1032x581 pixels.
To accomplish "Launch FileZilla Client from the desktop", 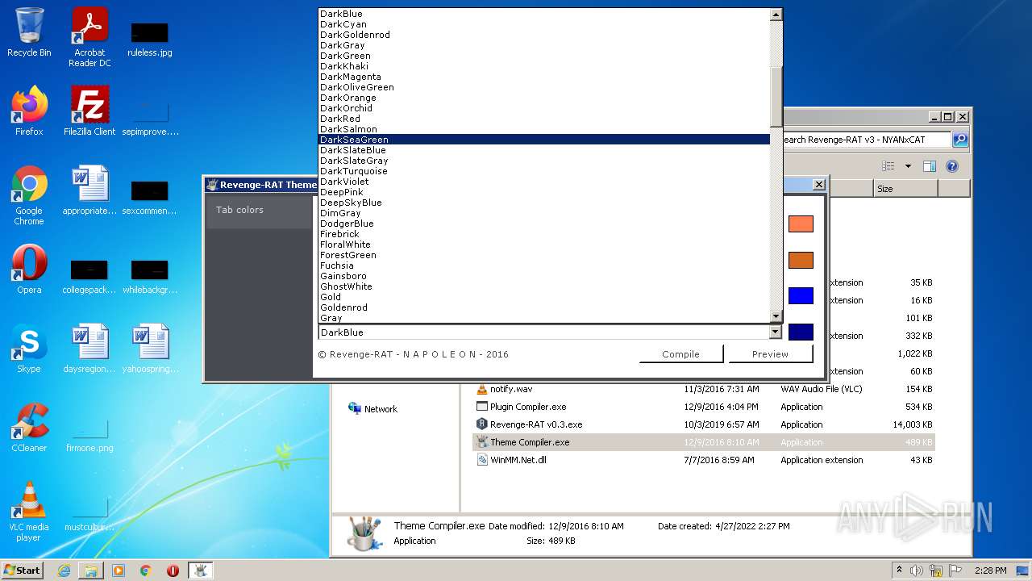I will (89, 111).
